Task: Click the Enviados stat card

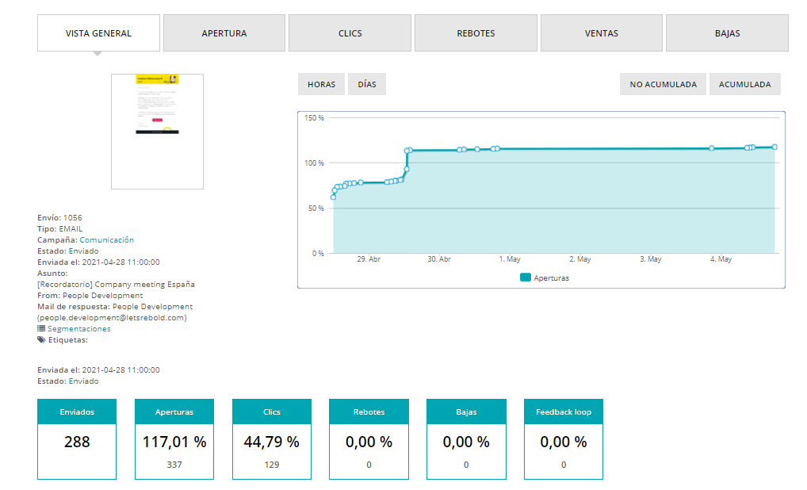Action: tap(77, 439)
